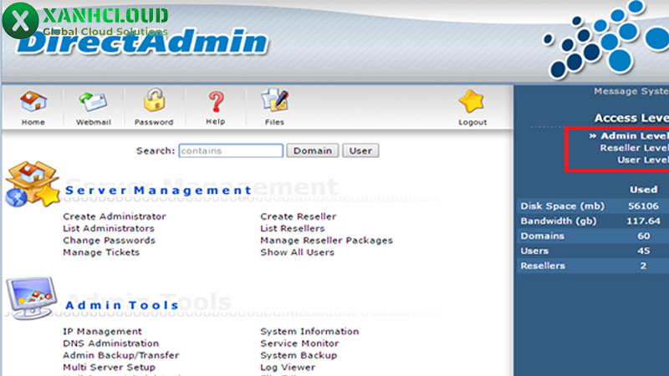Open Service Monitor link
Image resolution: width=669 pixels, height=376 pixels.
click(x=299, y=343)
